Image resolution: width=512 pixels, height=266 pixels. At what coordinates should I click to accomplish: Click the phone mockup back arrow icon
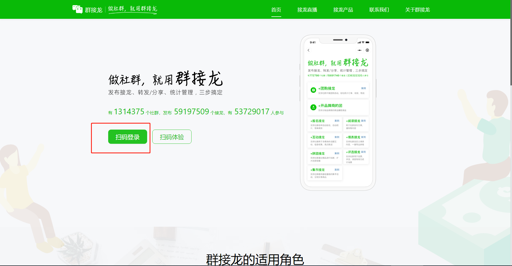coord(308,50)
